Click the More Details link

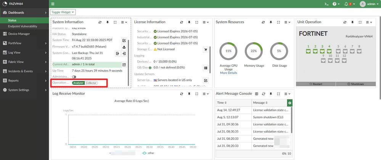point(228,73)
